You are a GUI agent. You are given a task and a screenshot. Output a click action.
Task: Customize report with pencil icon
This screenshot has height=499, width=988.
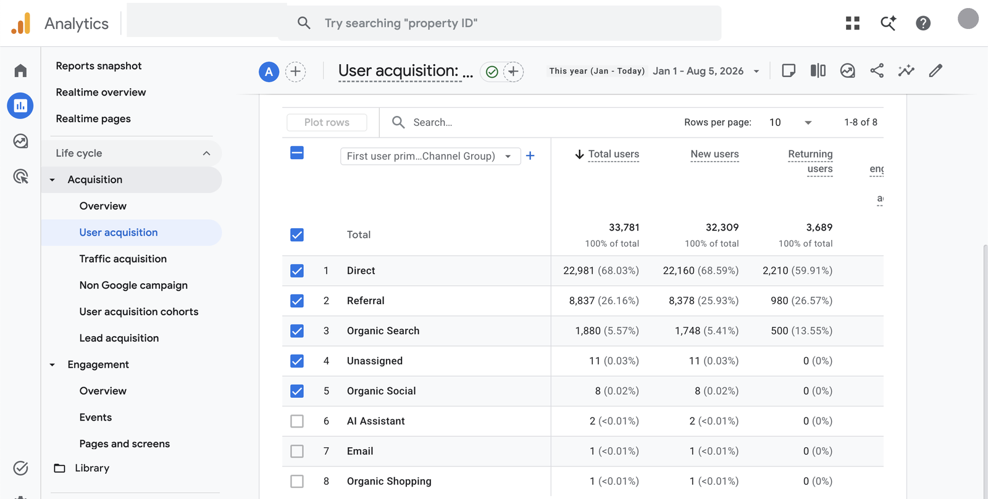click(x=936, y=71)
